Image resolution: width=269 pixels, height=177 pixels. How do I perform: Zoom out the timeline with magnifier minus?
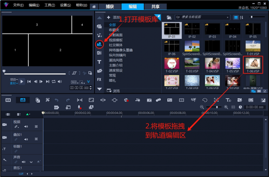(202, 107)
